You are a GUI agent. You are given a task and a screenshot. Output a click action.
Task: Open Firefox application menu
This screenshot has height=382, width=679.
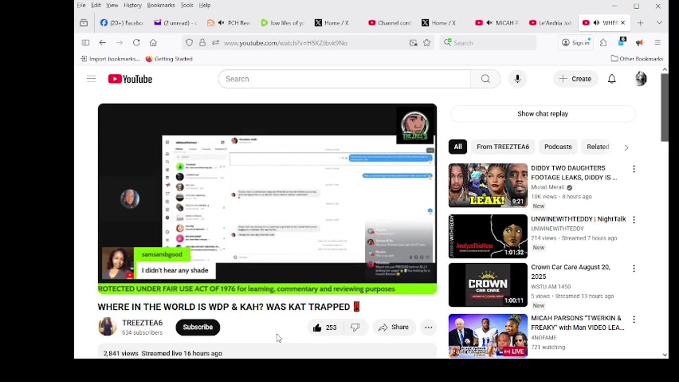[x=657, y=42]
